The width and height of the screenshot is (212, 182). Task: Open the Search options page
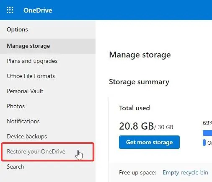(x=16, y=166)
